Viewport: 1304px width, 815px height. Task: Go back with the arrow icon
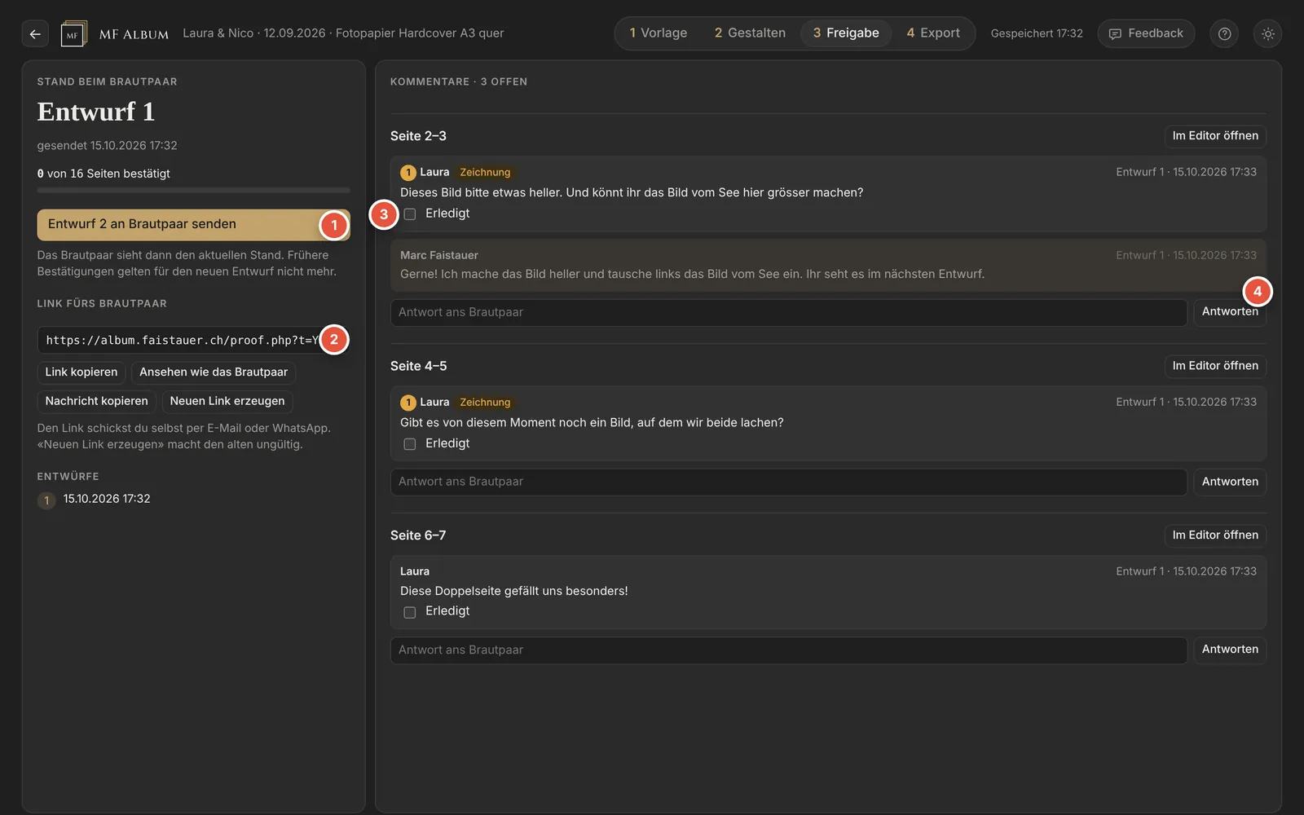pos(35,34)
